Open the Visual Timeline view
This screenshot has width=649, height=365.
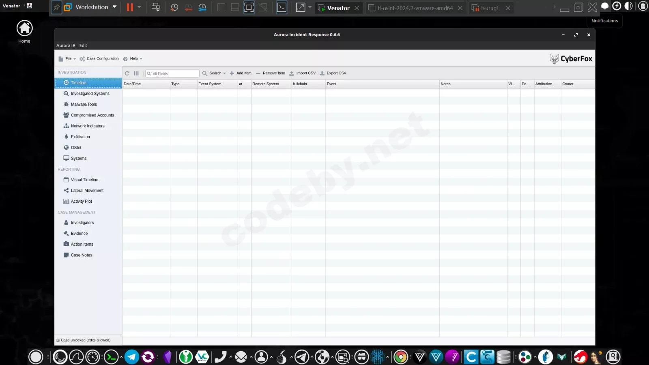pos(84,179)
